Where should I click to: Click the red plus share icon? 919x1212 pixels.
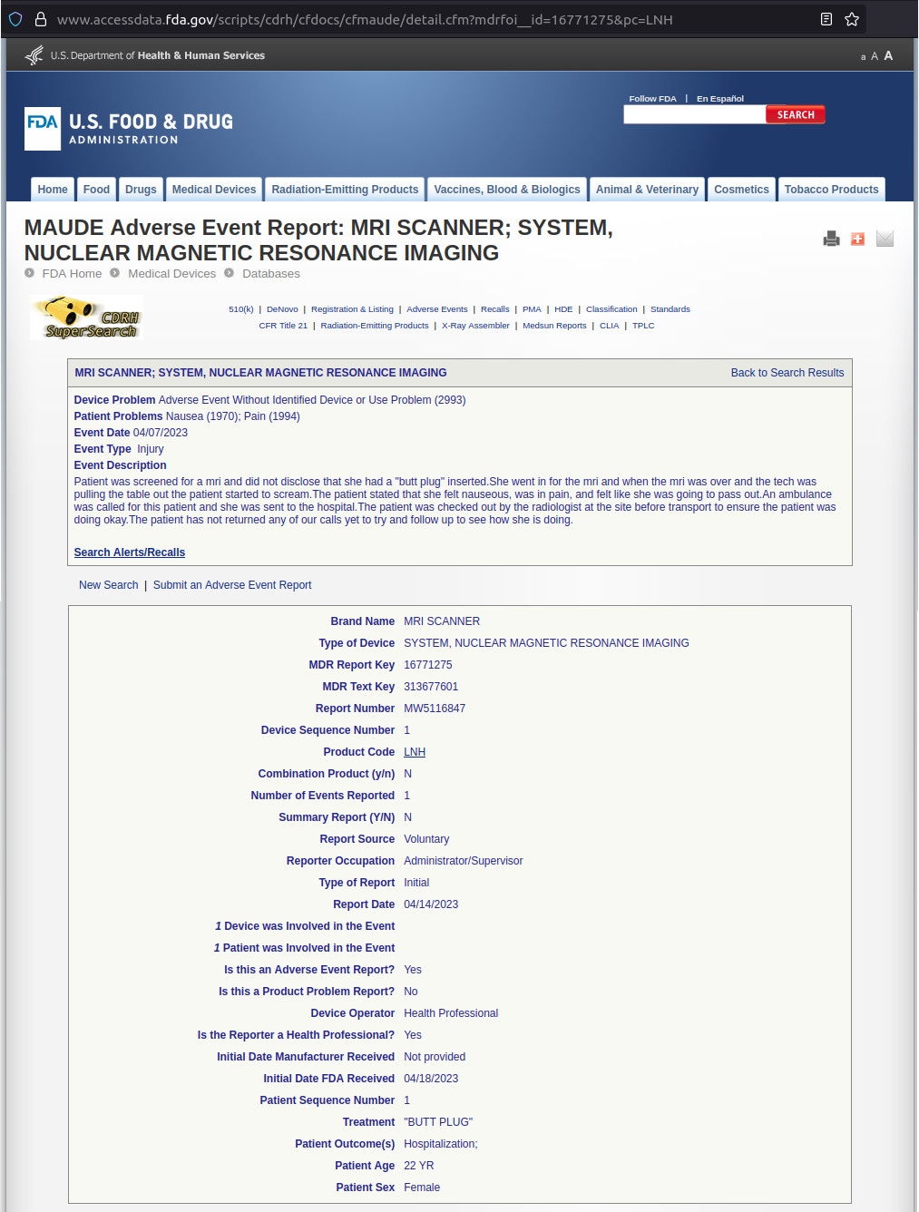tap(857, 239)
